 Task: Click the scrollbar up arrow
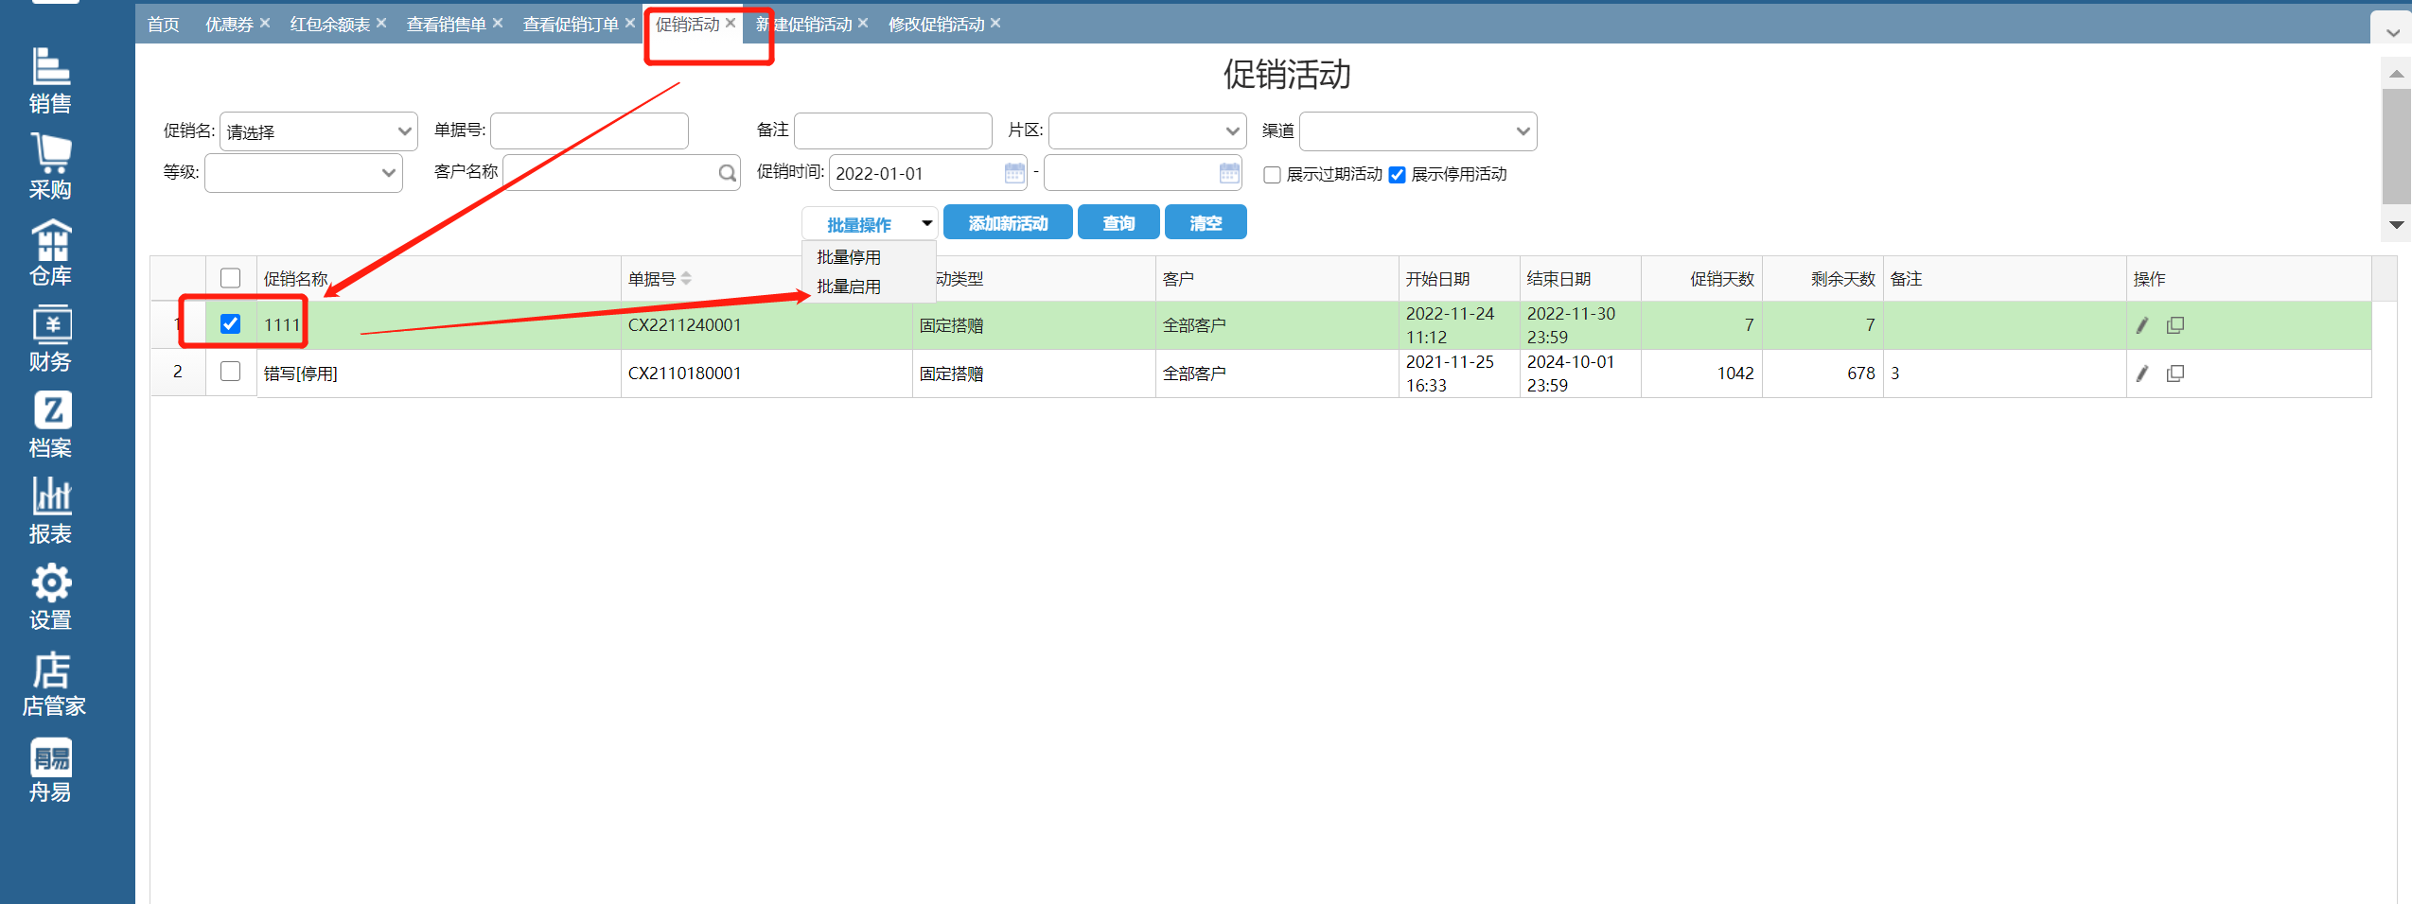pyautogui.click(x=2396, y=73)
